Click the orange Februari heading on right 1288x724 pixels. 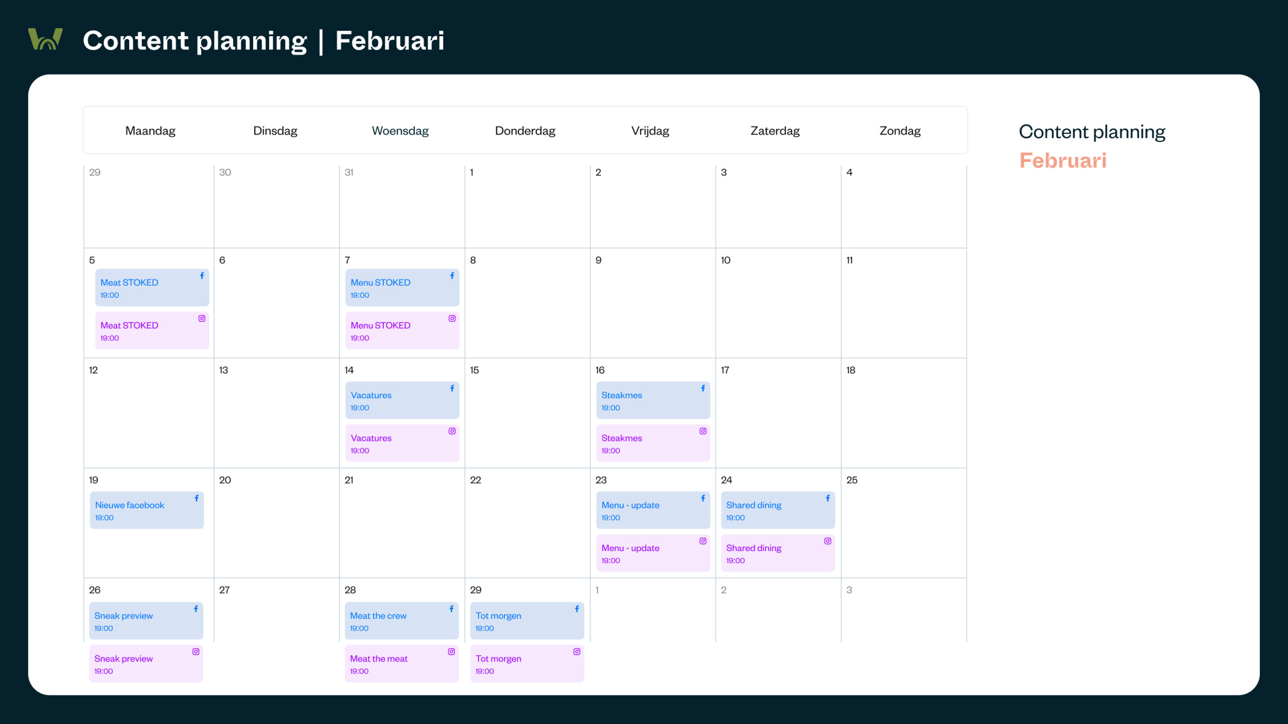click(1063, 160)
